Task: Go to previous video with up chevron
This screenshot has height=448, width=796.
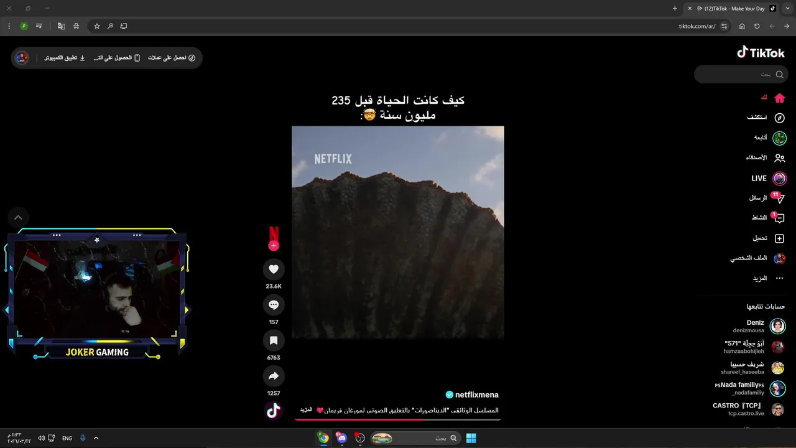Action: [x=18, y=217]
